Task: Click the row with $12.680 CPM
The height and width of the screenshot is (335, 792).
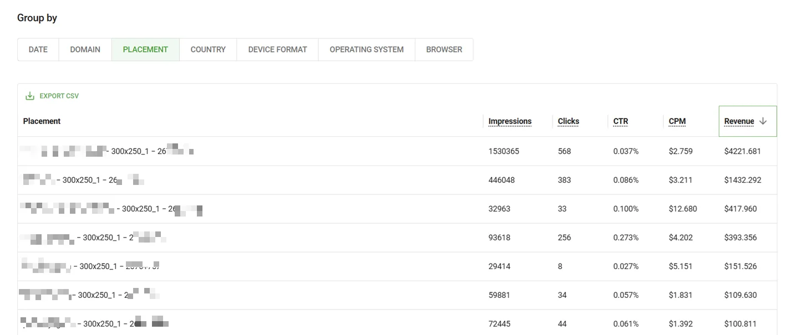Action: (388, 208)
